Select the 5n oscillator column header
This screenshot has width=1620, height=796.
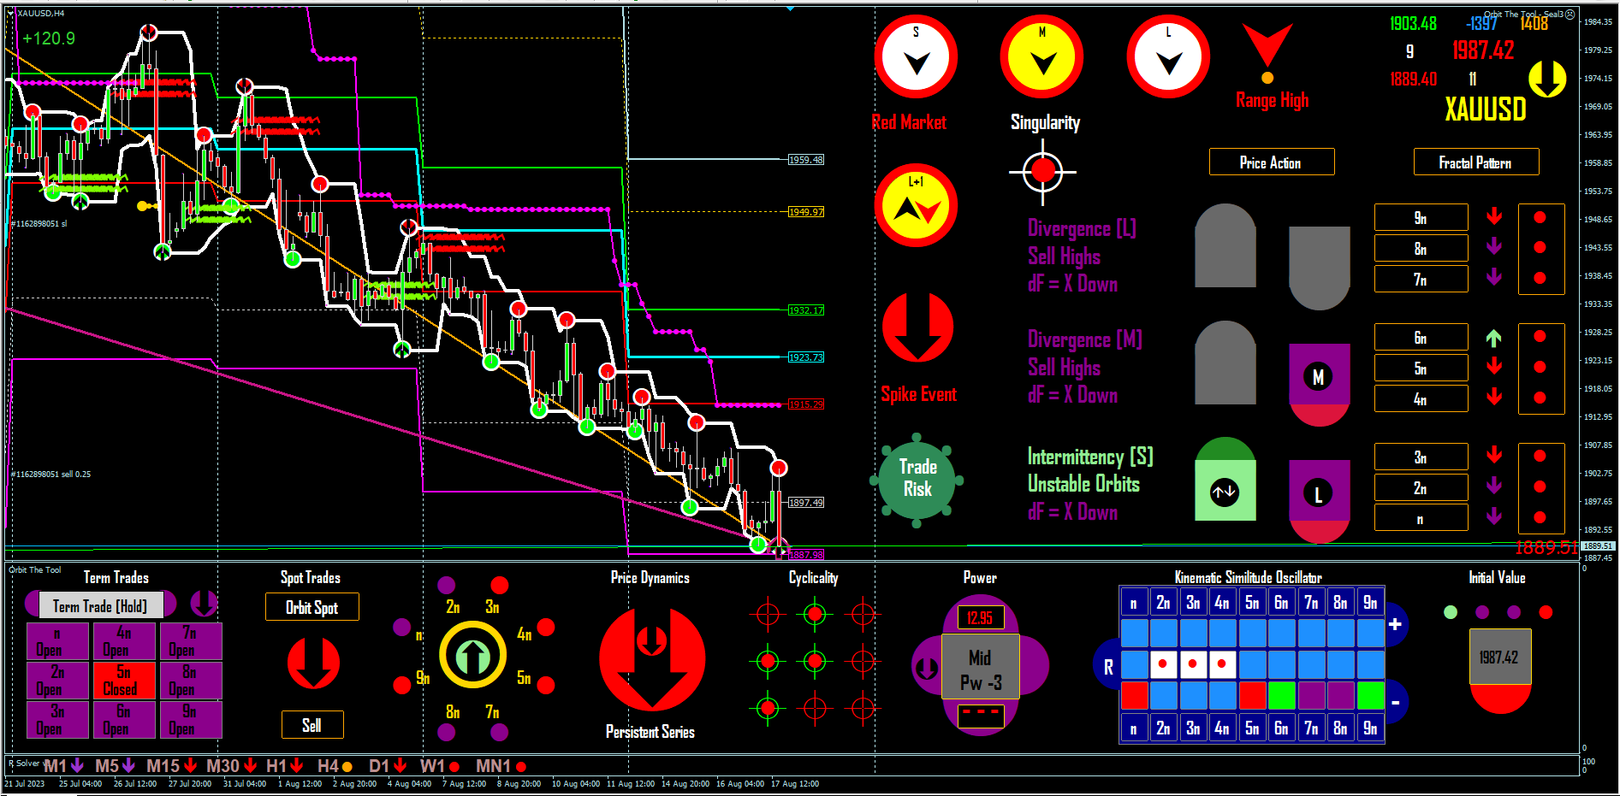point(1252,603)
